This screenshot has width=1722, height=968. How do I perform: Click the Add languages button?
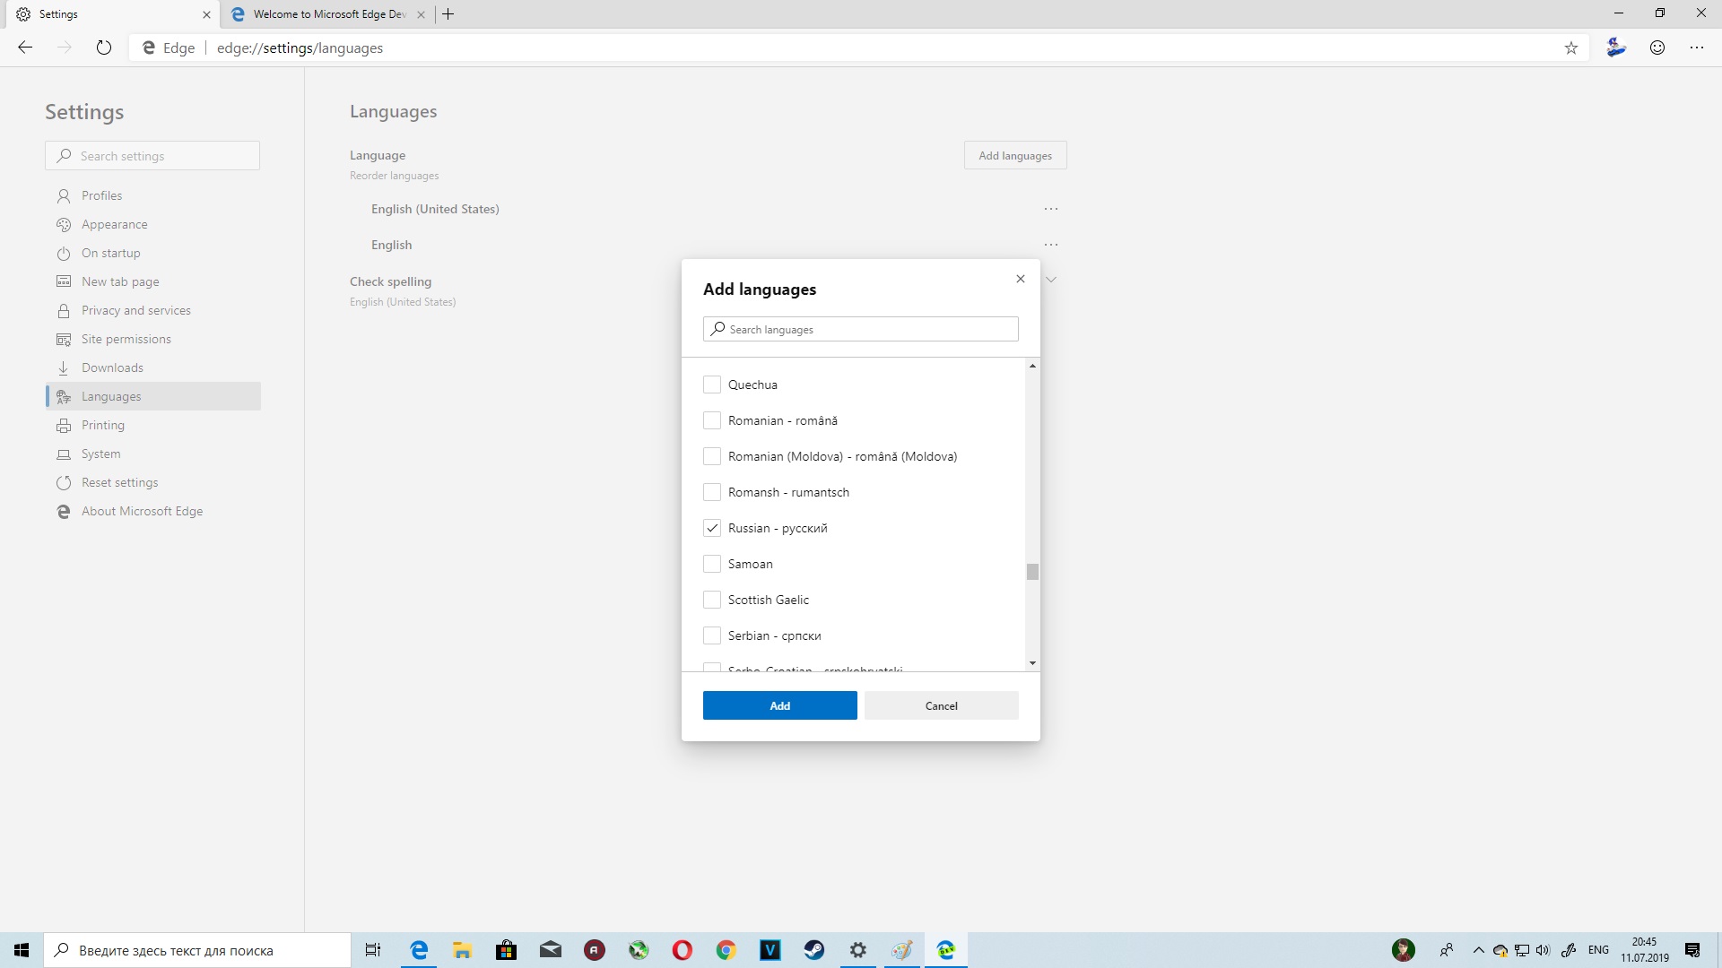[x=1015, y=155]
